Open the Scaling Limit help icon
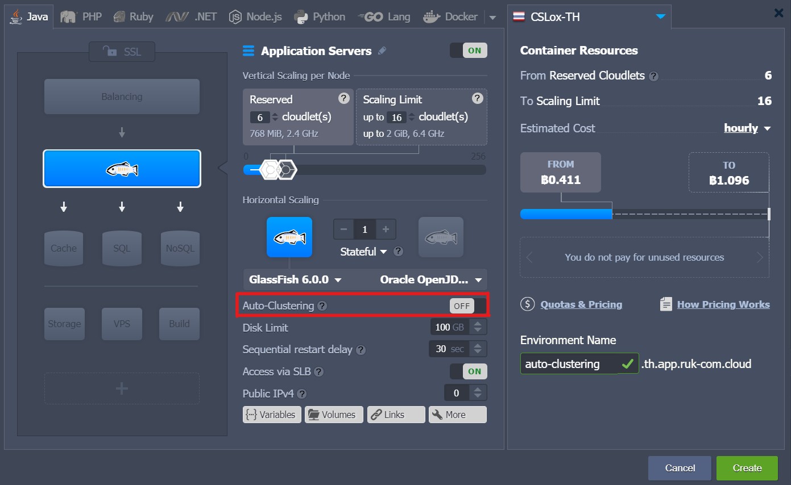791x485 pixels. 477,98
